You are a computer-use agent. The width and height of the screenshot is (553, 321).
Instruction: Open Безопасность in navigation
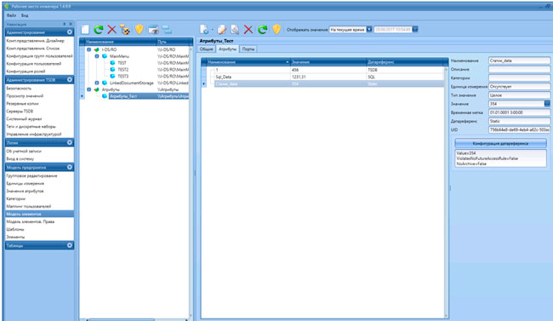click(x=19, y=89)
